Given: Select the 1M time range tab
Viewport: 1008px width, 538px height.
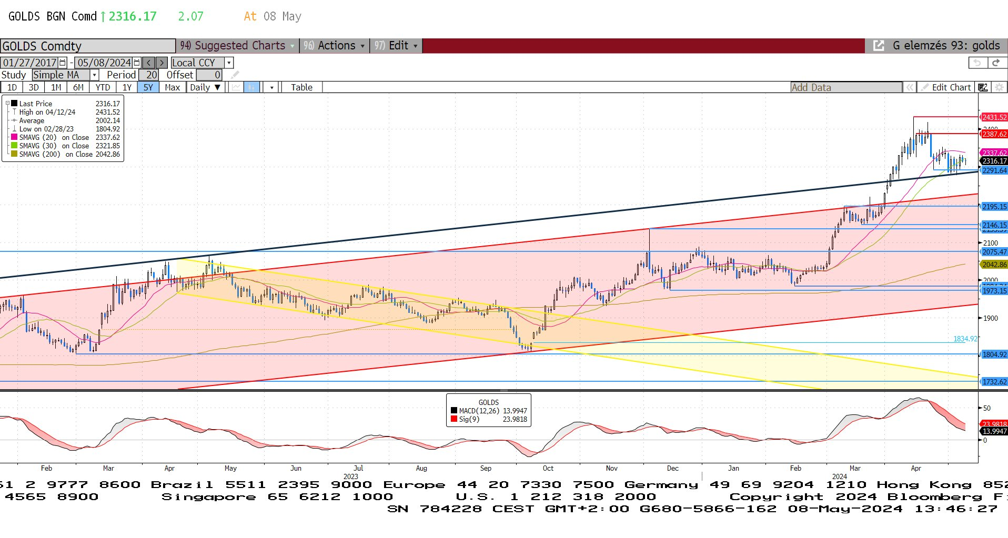Looking at the screenshot, I should pyautogui.click(x=56, y=87).
